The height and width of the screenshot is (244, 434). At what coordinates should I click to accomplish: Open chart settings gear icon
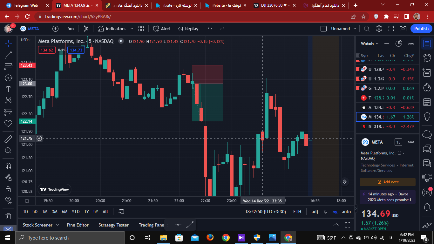tap(379, 29)
